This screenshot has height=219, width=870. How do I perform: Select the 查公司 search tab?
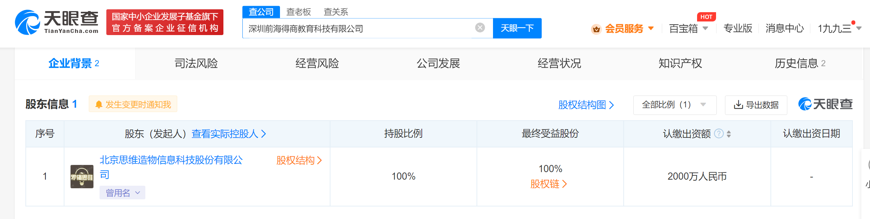pyautogui.click(x=261, y=12)
